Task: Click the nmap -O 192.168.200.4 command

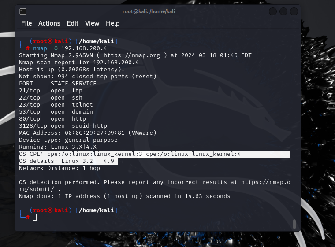Action: click(x=70, y=48)
